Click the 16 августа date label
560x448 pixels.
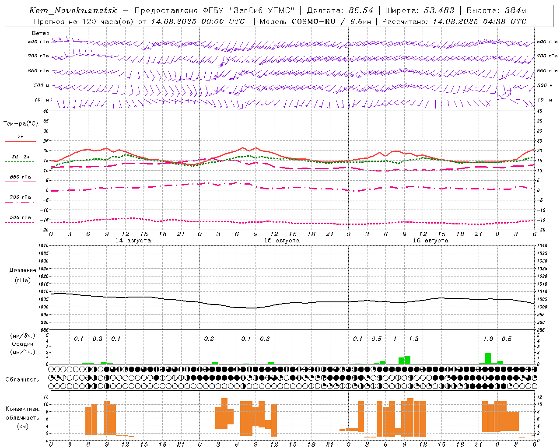(430, 241)
